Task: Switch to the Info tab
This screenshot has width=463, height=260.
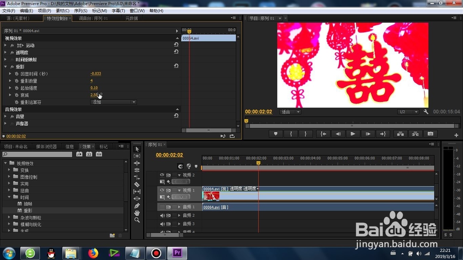Action: click(70, 147)
